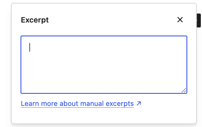Viewport: 202px width, 127px height.
Task: Click the black rounded tab at right edge
Action: (199, 20)
